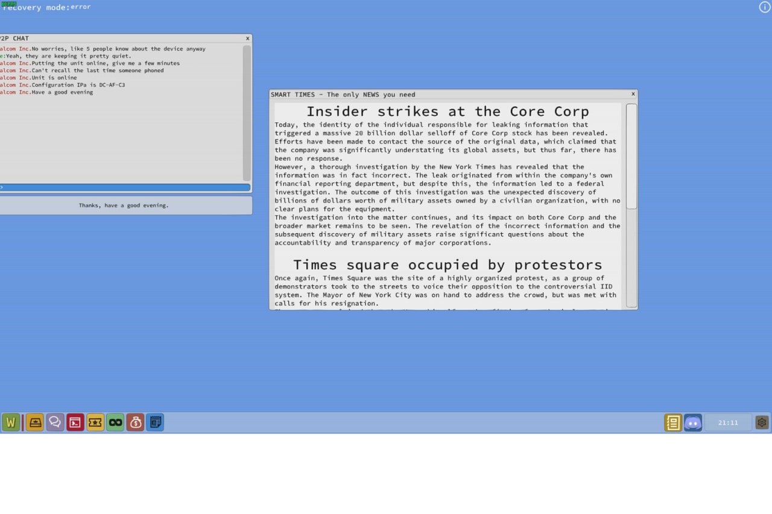Viewport: 772px width, 514px height.
Task: Send reply "Thanks, have a good evening."
Action: (x=124, y=205)
